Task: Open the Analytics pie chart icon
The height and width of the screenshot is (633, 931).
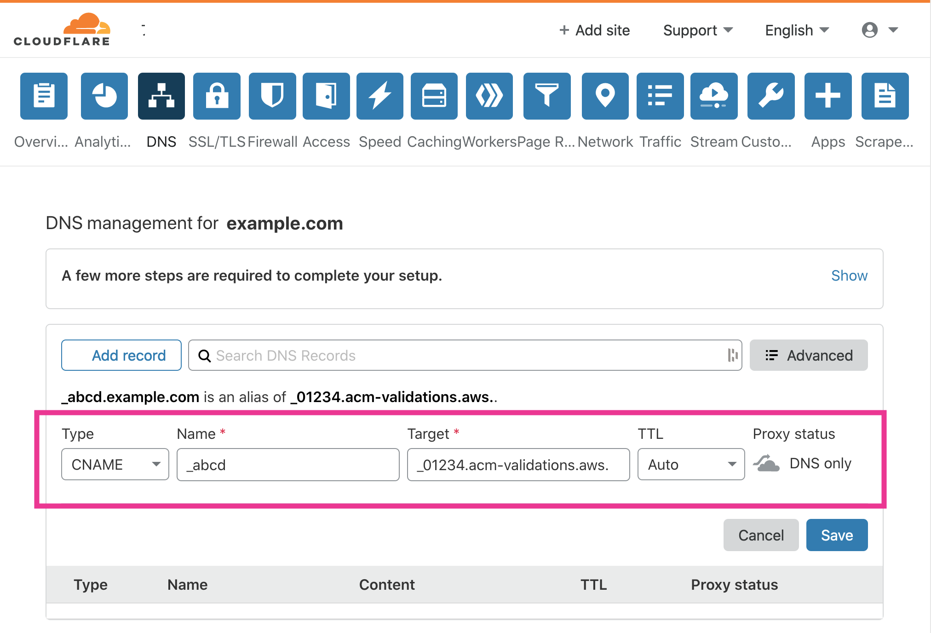Action: pos(104,96)
